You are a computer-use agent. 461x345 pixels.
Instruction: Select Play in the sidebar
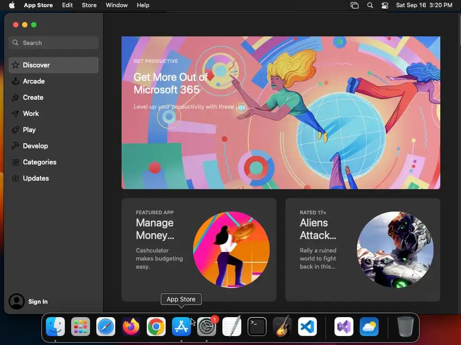coord(54,130)
